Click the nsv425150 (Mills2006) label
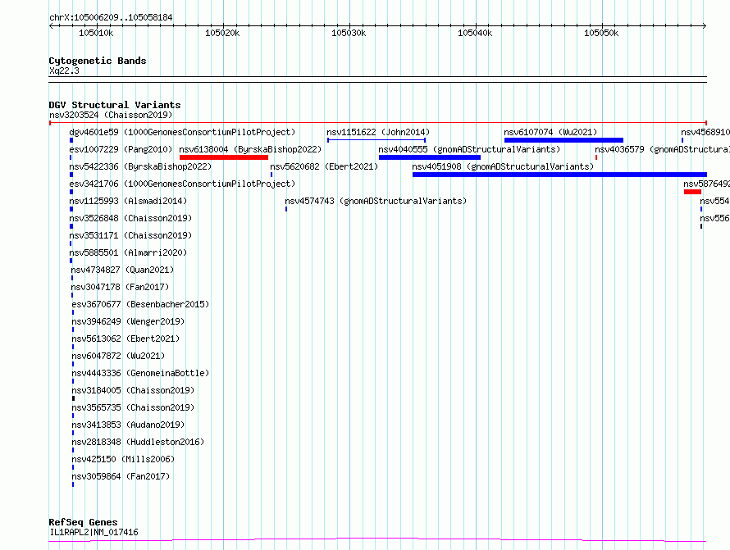 tap(123, 459)
